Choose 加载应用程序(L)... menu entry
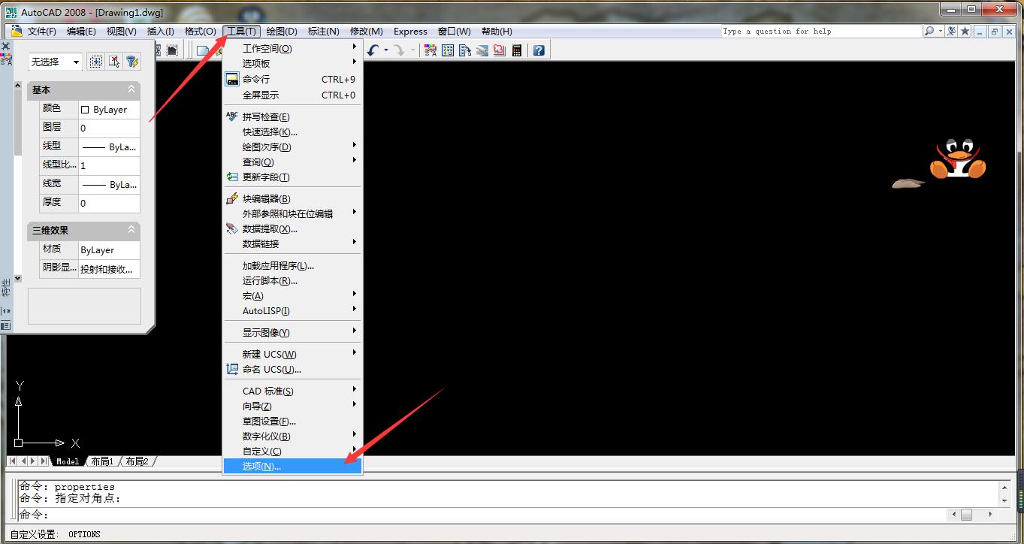1024x544 pixels. click(x=293, y=266)
